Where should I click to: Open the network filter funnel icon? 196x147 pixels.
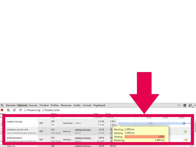coord(14,110)
